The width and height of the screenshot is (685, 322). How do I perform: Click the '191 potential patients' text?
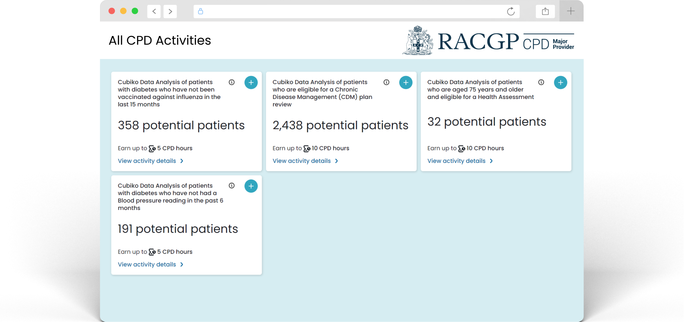tap(178, 229)
